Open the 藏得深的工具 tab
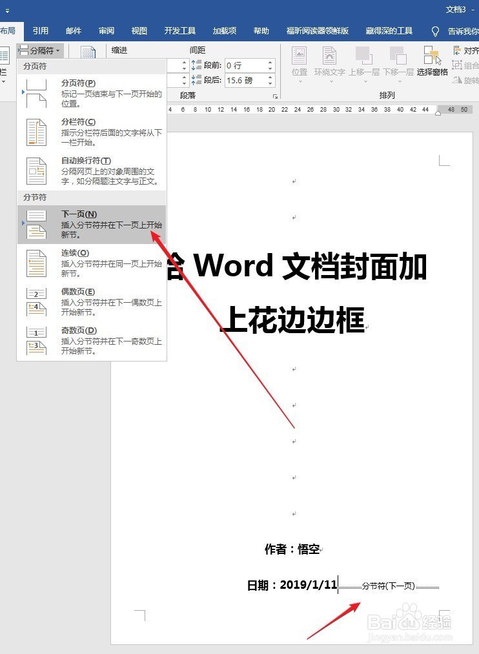 tap(389, 31)
